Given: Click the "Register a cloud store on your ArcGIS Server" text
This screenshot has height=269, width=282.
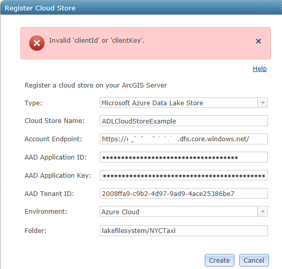Looking at the screenshot, I should pyautogui.click(x=96, y=85).
